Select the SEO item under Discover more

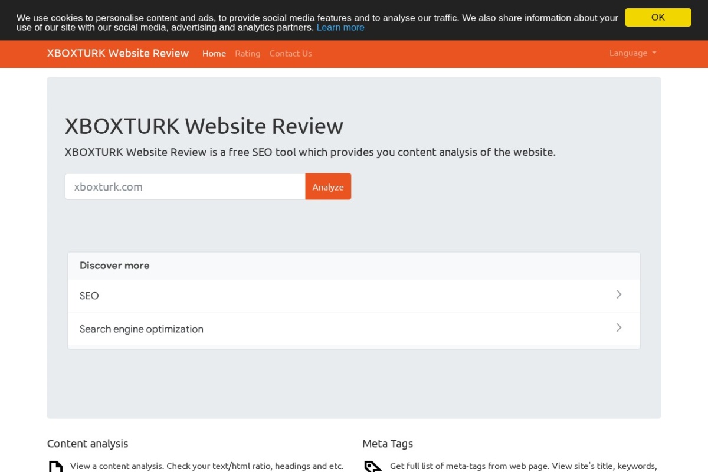coord(89,296)
